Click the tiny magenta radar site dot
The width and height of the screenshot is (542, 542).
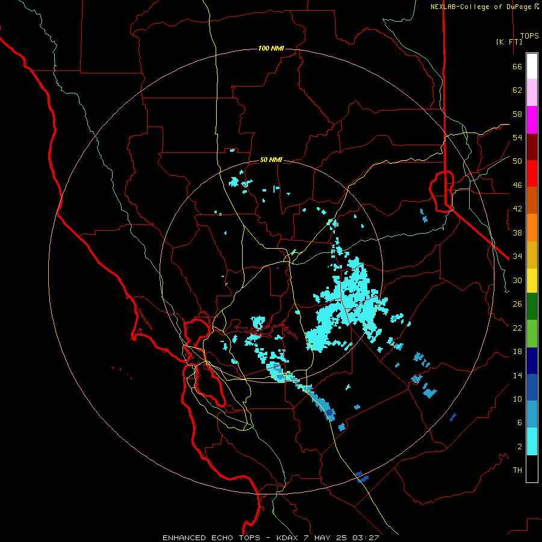tap(278, 268)
